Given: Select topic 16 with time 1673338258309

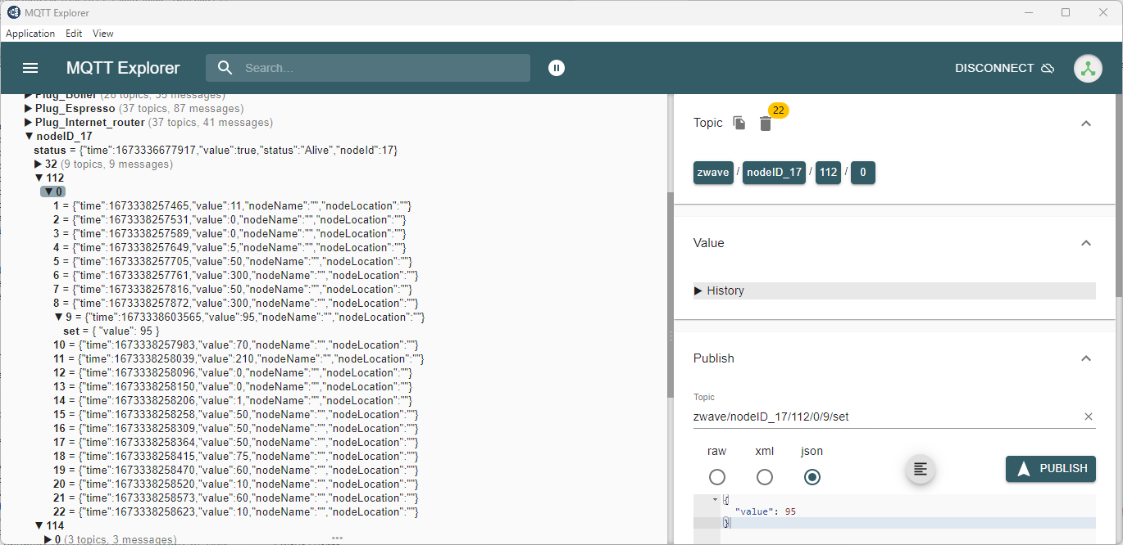Looking at the screenshot, I should tap(235, 428).
